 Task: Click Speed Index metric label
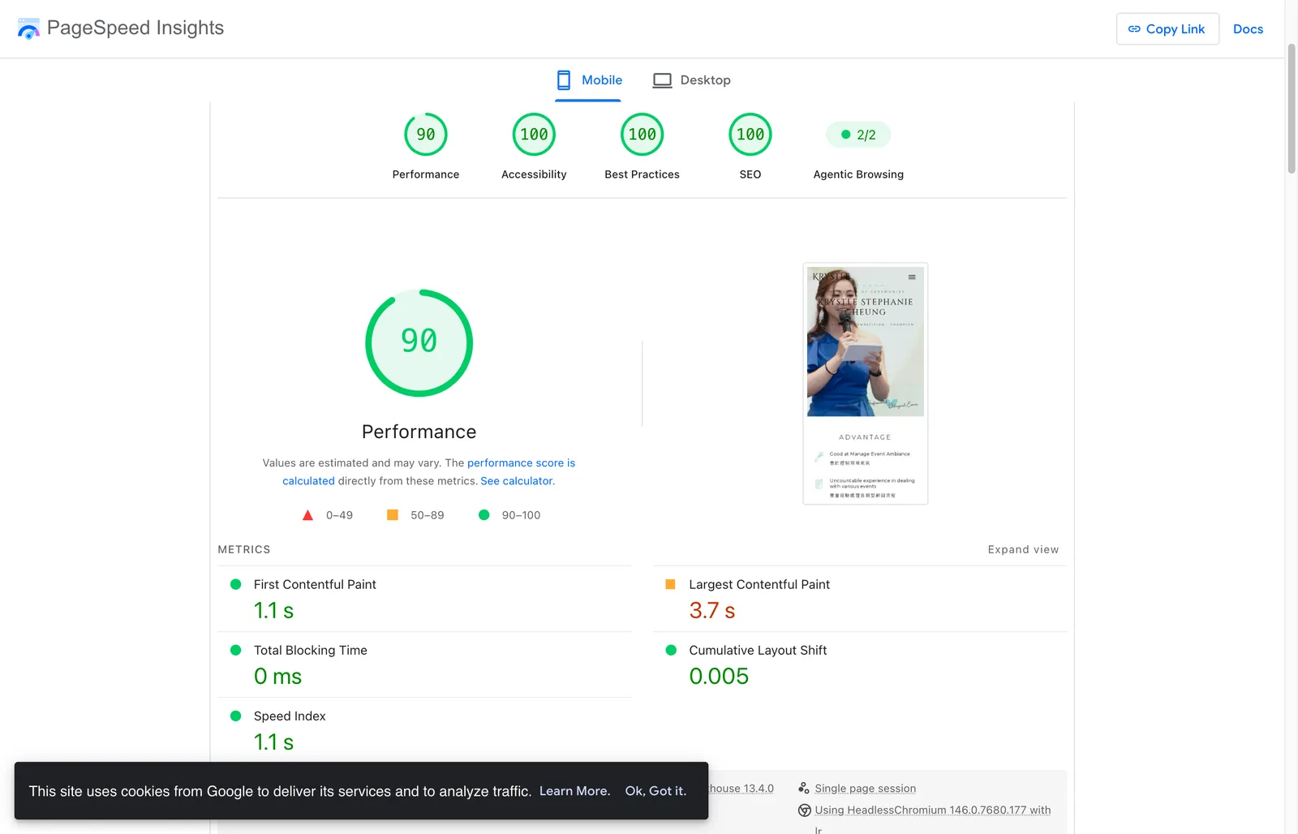coord(290,716)
